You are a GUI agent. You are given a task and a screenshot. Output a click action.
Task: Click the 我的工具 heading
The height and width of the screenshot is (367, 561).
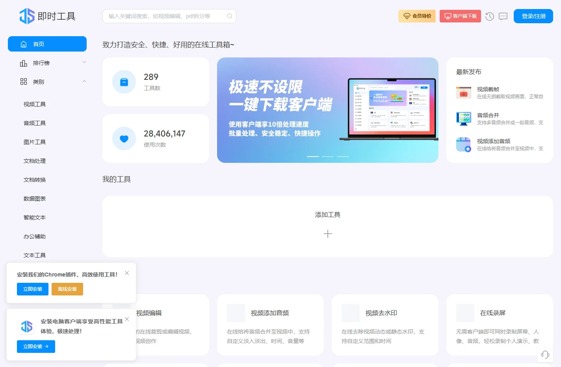tap(117, 179)
